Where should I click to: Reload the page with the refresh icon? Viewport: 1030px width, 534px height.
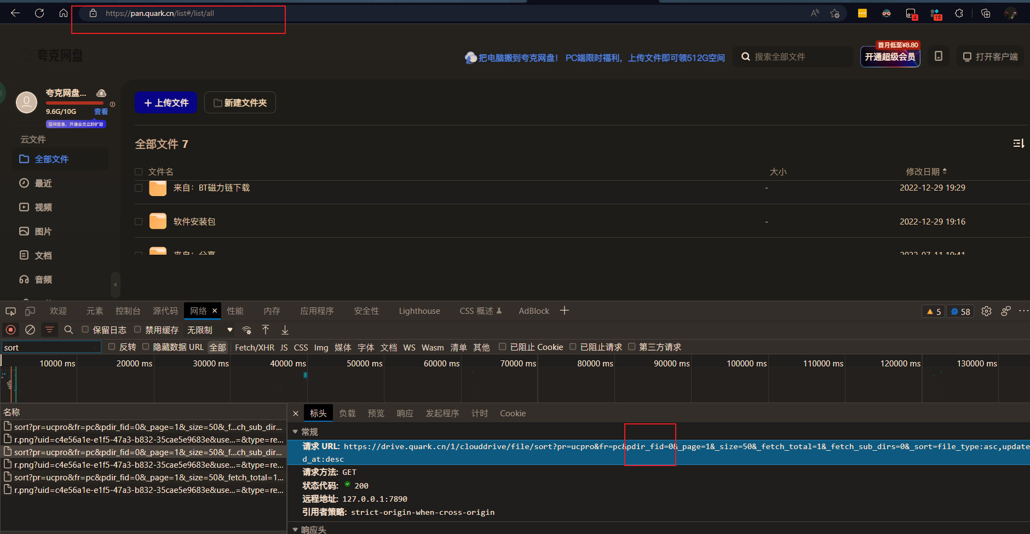coord(39,13)
